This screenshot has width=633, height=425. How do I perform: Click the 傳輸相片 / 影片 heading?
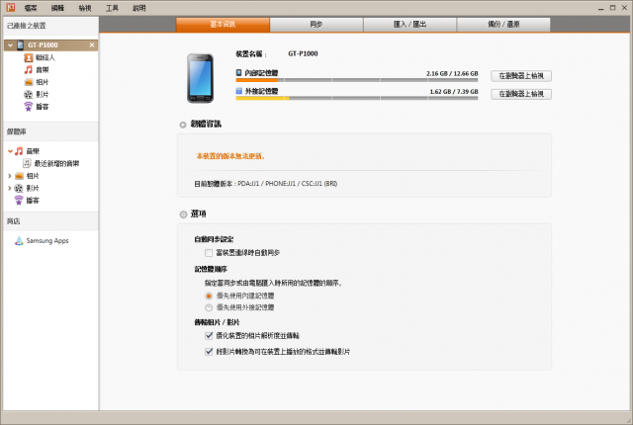[x=218, y=322]
